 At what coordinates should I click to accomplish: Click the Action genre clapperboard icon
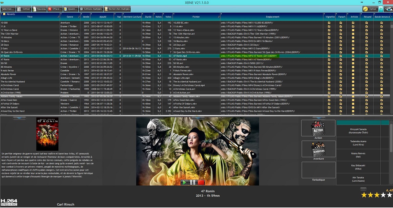pos(318,128)
